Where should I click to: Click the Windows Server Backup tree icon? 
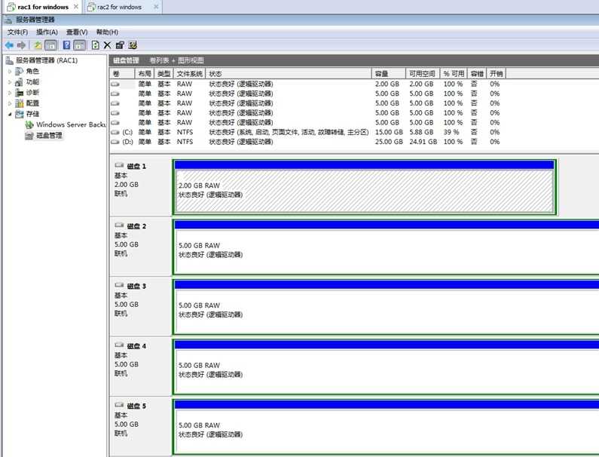(29, 124)
